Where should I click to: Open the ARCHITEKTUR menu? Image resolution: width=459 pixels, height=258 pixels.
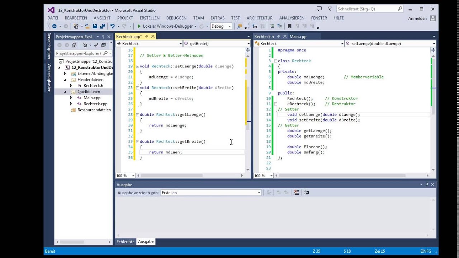coord(260,18)
